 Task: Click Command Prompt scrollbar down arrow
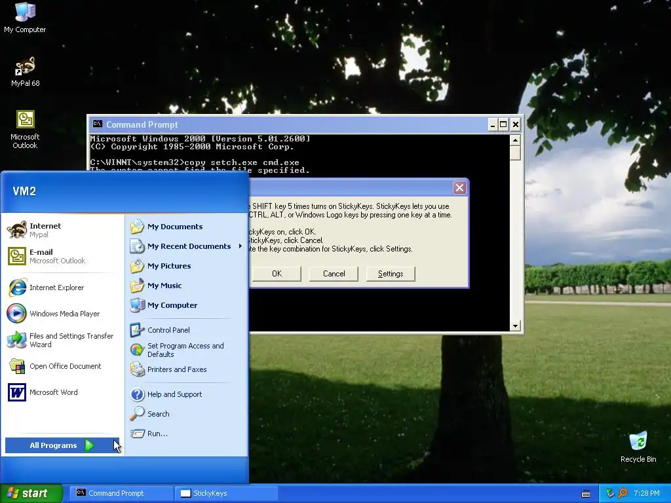click(x=515, y=326)
